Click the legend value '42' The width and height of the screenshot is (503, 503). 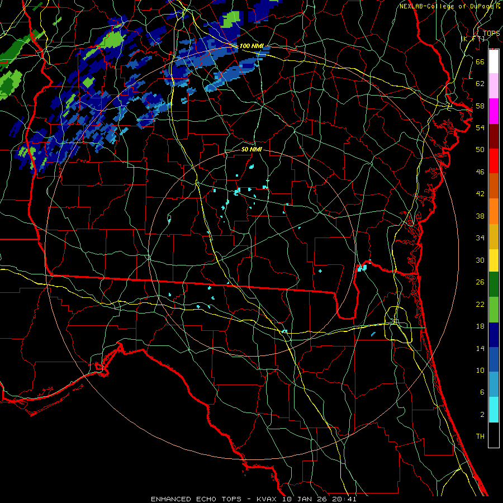click(x=480, y=193)
